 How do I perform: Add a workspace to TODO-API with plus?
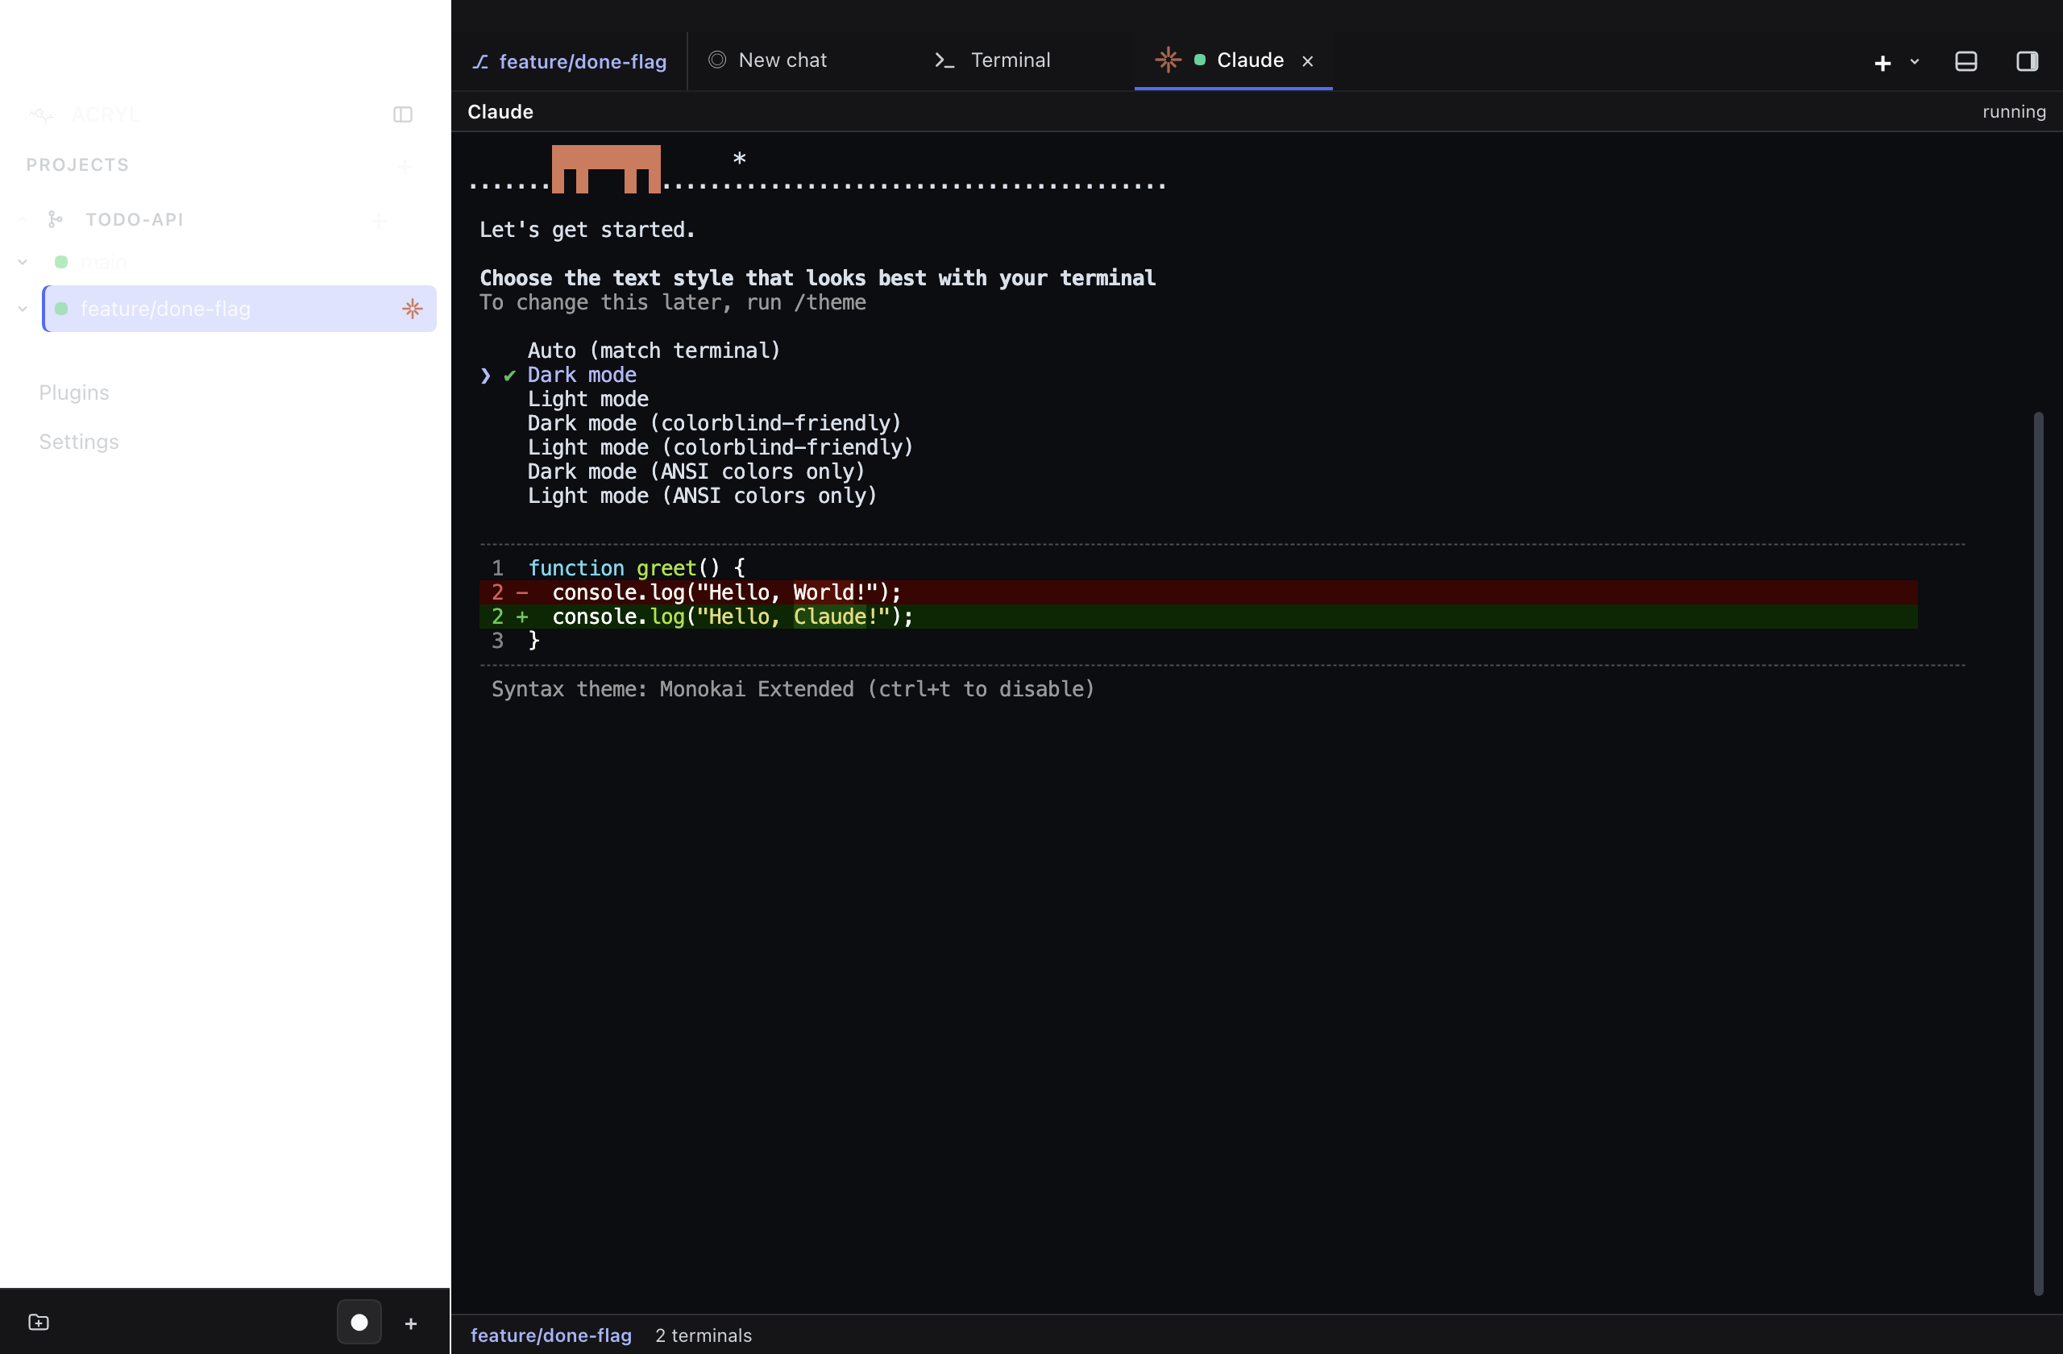(379, 220)
